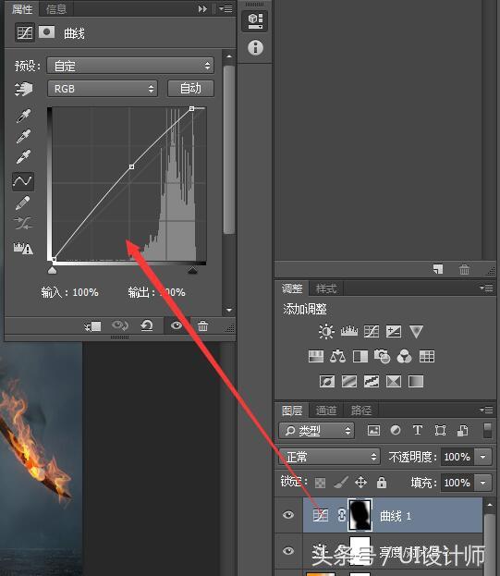Select the pencil draw curve tool
Image resolution: width=500 pixels, height=576 pixels.
[x=23, y=202]
